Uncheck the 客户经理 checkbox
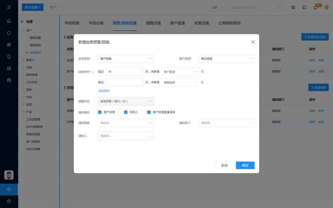Viewport: 333px width, 208px height. pos(100,112)
